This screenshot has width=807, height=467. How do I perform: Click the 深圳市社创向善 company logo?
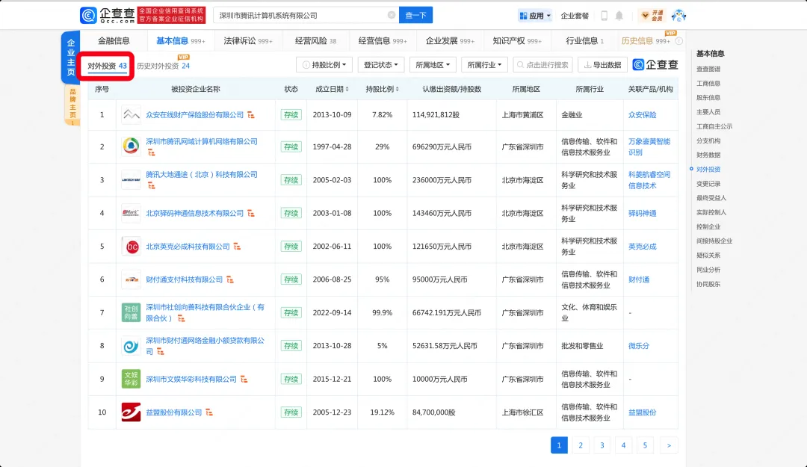[131, 312]
